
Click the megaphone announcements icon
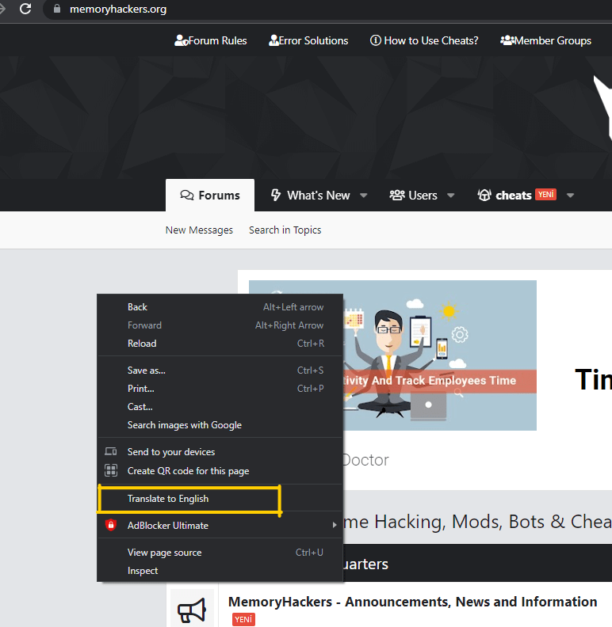192,610
